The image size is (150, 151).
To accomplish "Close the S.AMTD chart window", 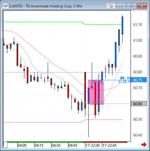I will tap(142, 6).
